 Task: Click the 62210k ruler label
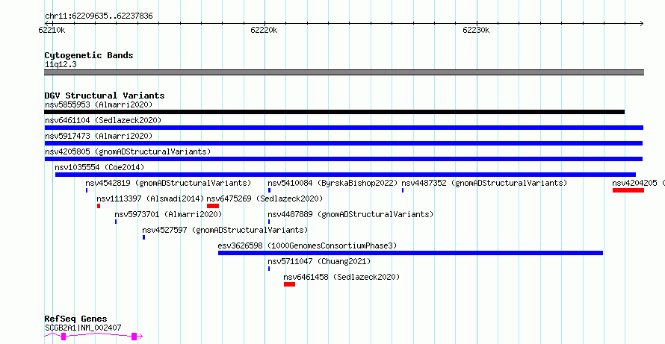52,30
